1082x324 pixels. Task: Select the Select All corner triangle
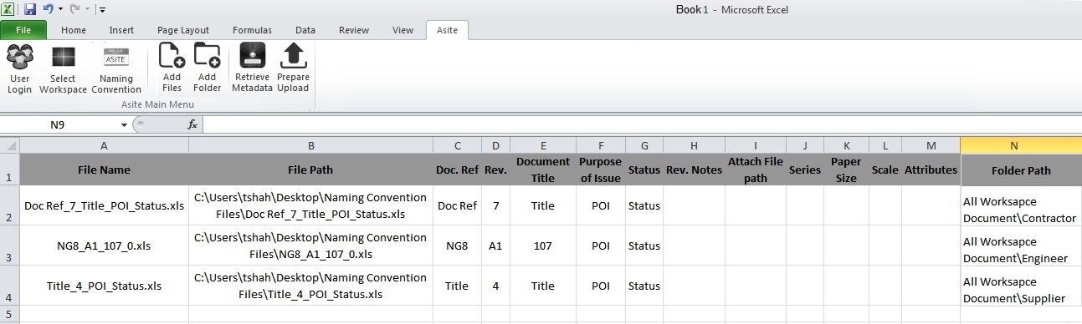coord(9,145)
